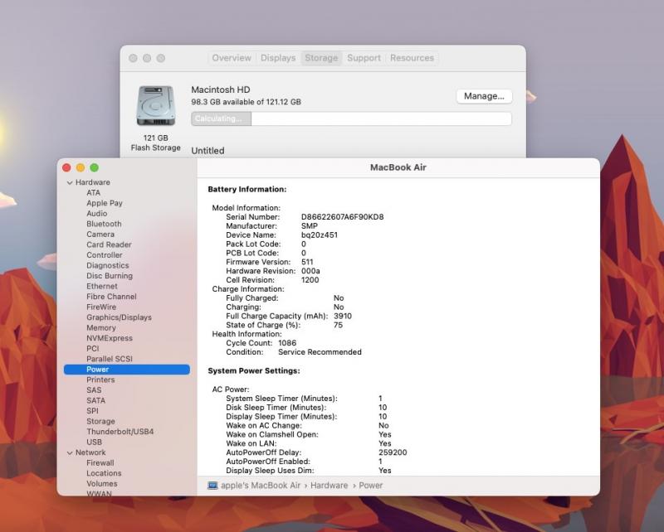Collapse the Network section in sidebar
The image size is (664, 532).
70,453
